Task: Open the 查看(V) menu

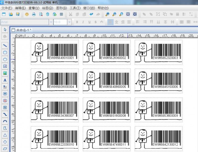Action: click(34, 8)
